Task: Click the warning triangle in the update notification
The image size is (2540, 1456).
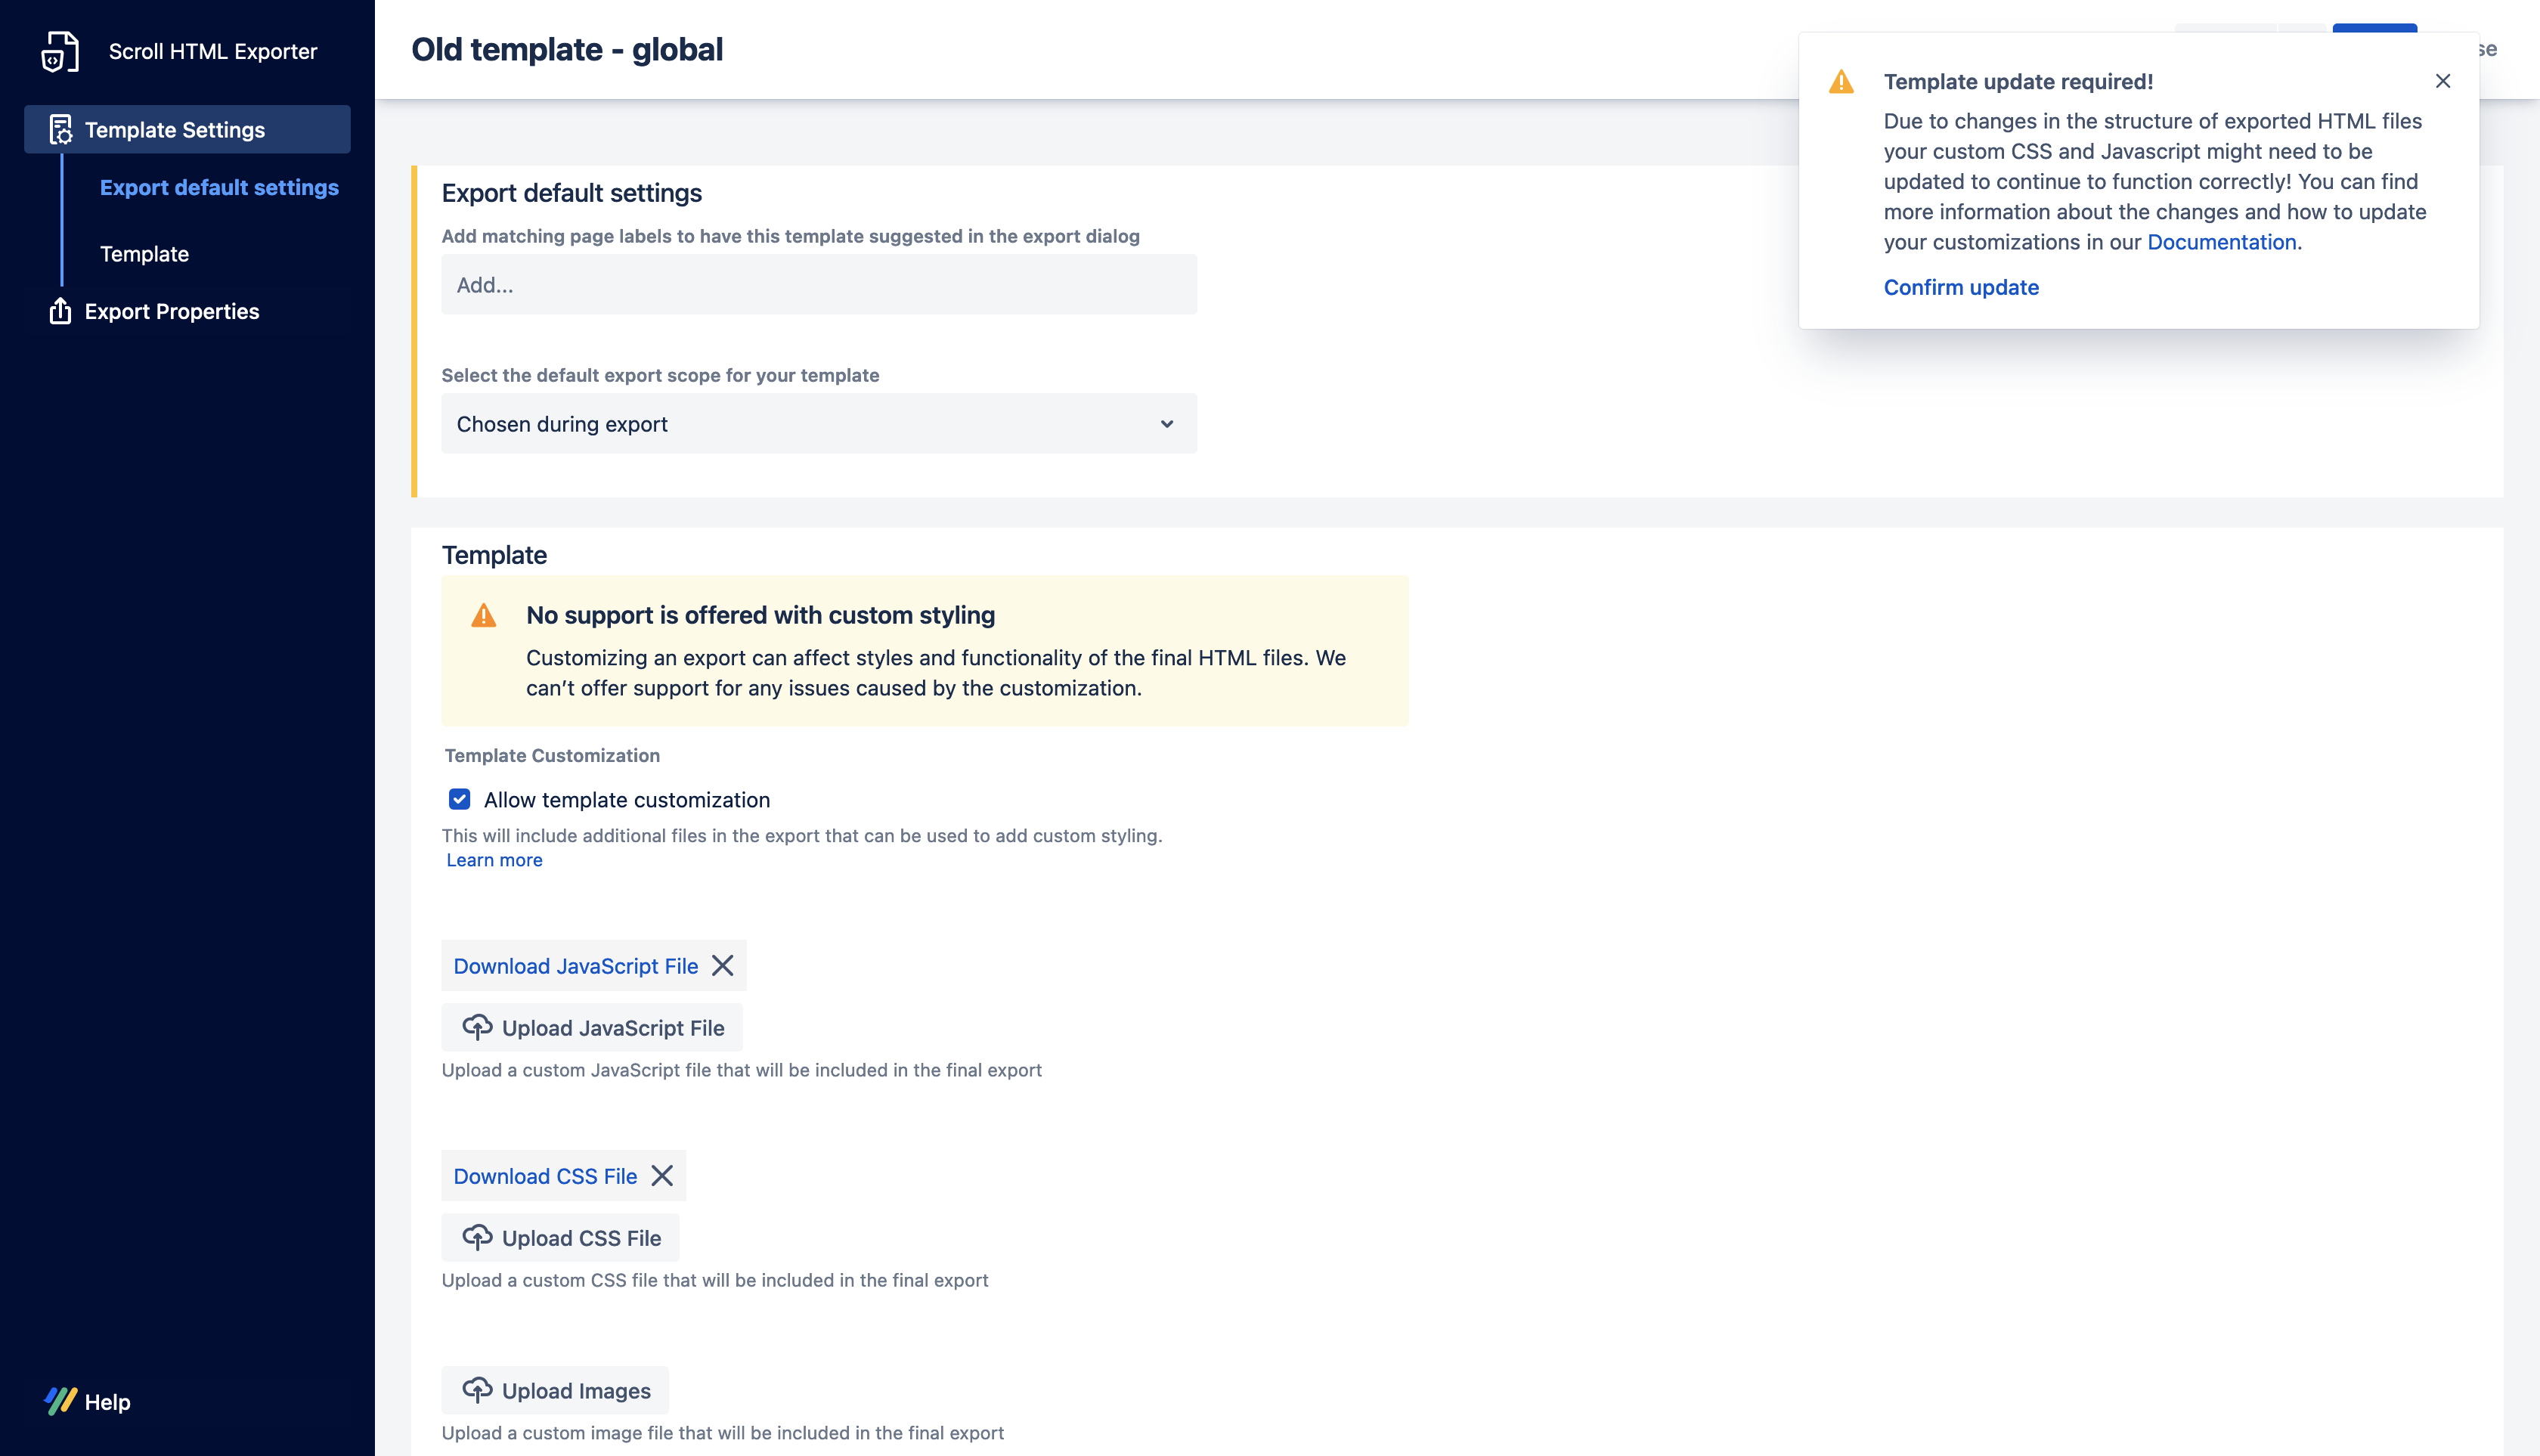Action: pos(1841,82)
